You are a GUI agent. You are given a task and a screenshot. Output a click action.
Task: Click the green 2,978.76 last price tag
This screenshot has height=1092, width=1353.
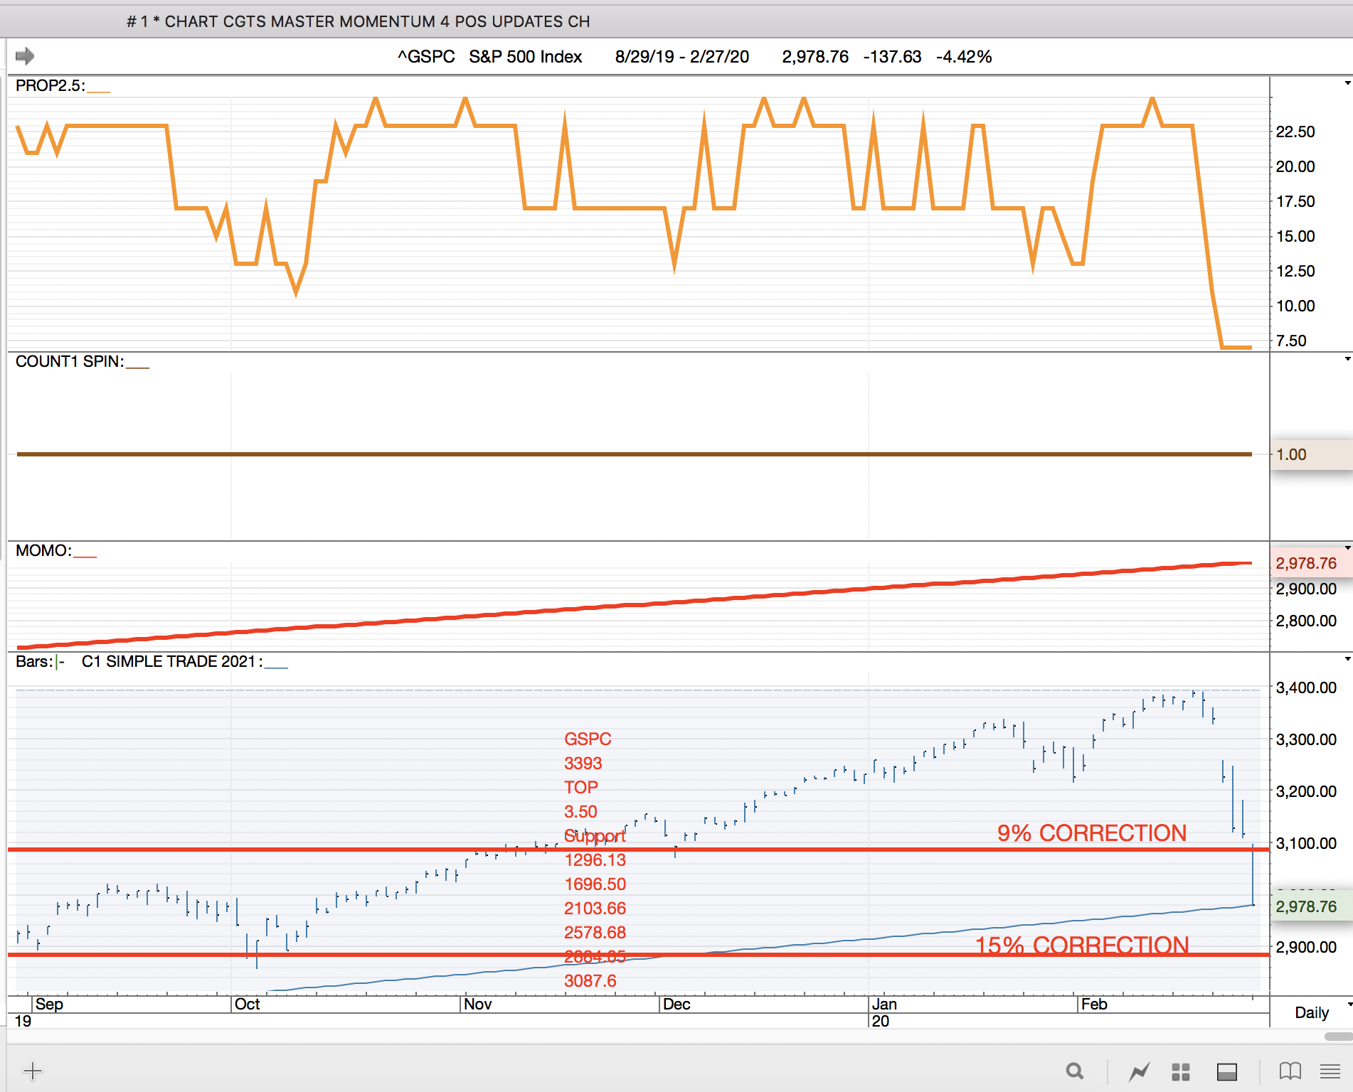click(x=1311, y=906)
